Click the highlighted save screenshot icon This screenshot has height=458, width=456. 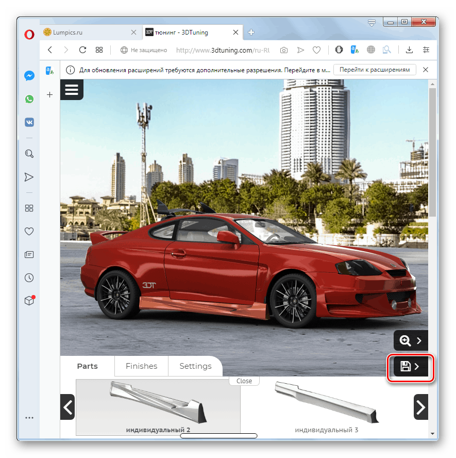click(407, 366)
